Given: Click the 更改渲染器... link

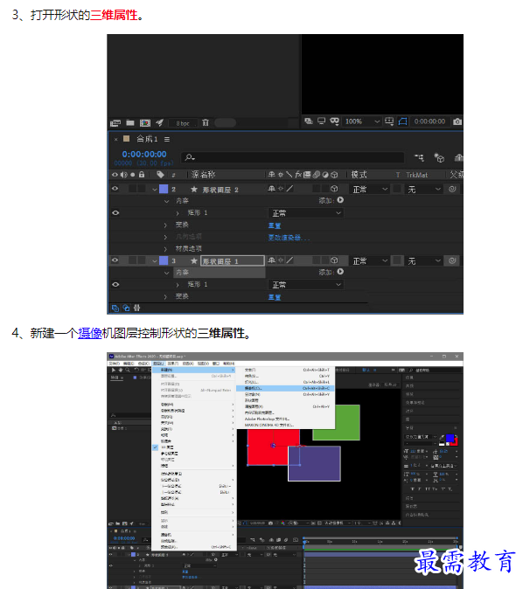Looking at the screenshot, I should click(x=289, y=238).
